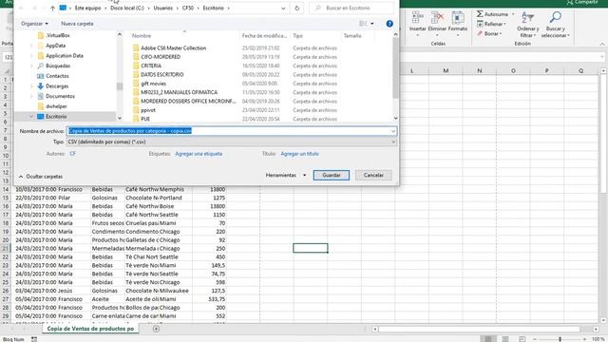Select the MF0233_2 MANUALES OFIMATICA folder
This screenshot has width=608, height=342.
179,92
